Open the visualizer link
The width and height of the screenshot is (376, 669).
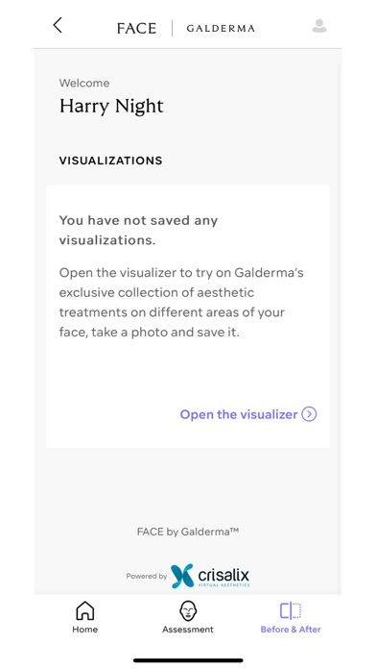(x=239, y=414)
